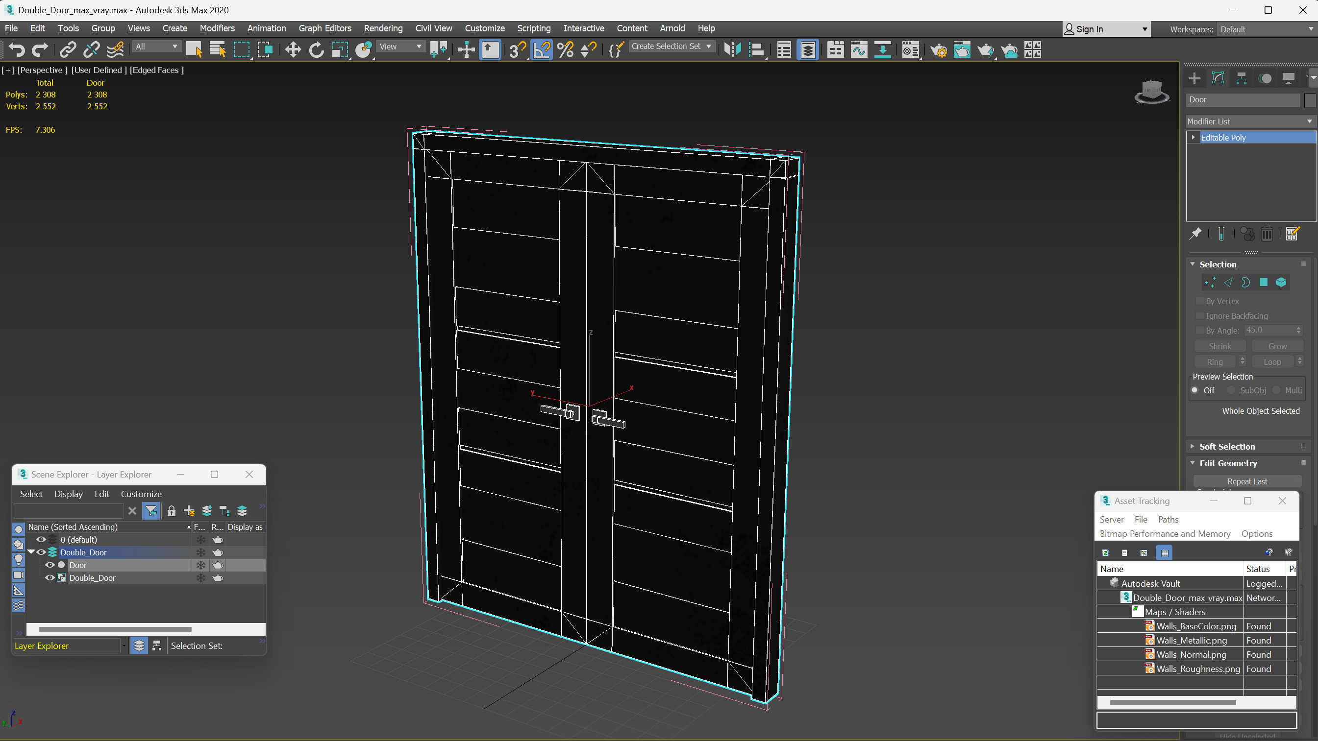
Task: Open Paths menu in Asset Tracking
Action: click(x=1168, y=519)
